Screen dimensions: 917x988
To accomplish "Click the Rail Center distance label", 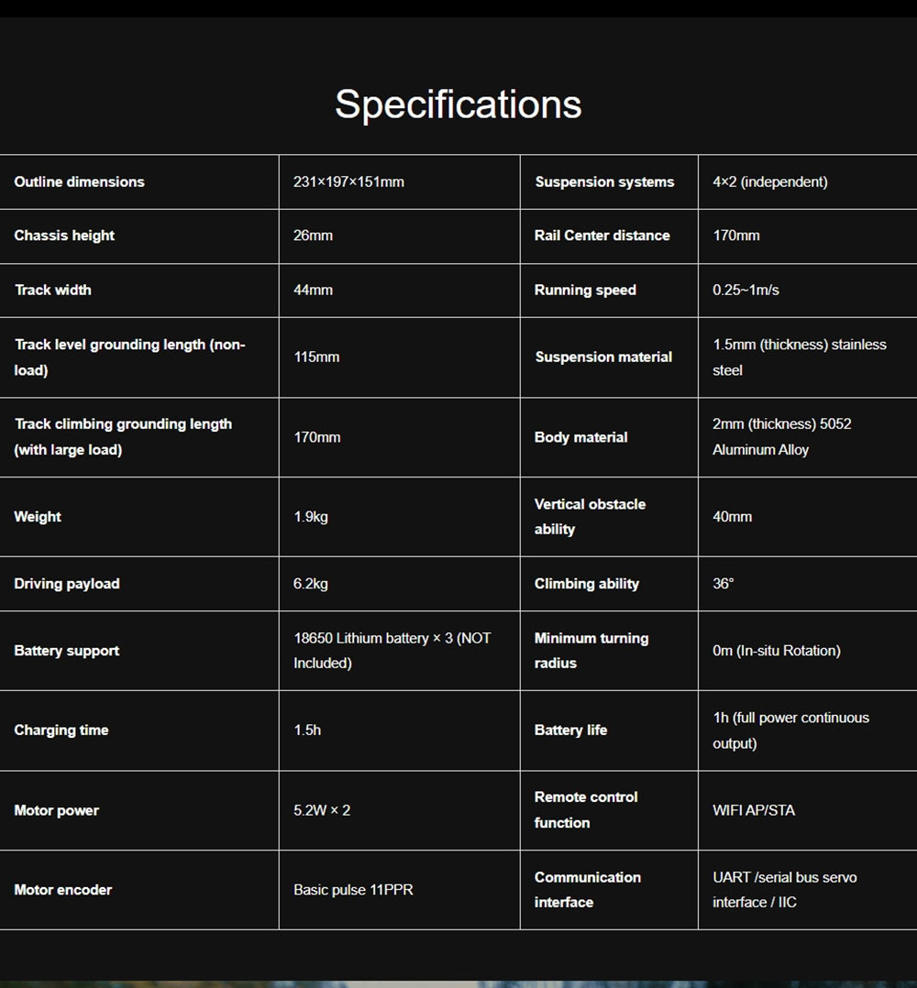I will (x=602, y=236).
